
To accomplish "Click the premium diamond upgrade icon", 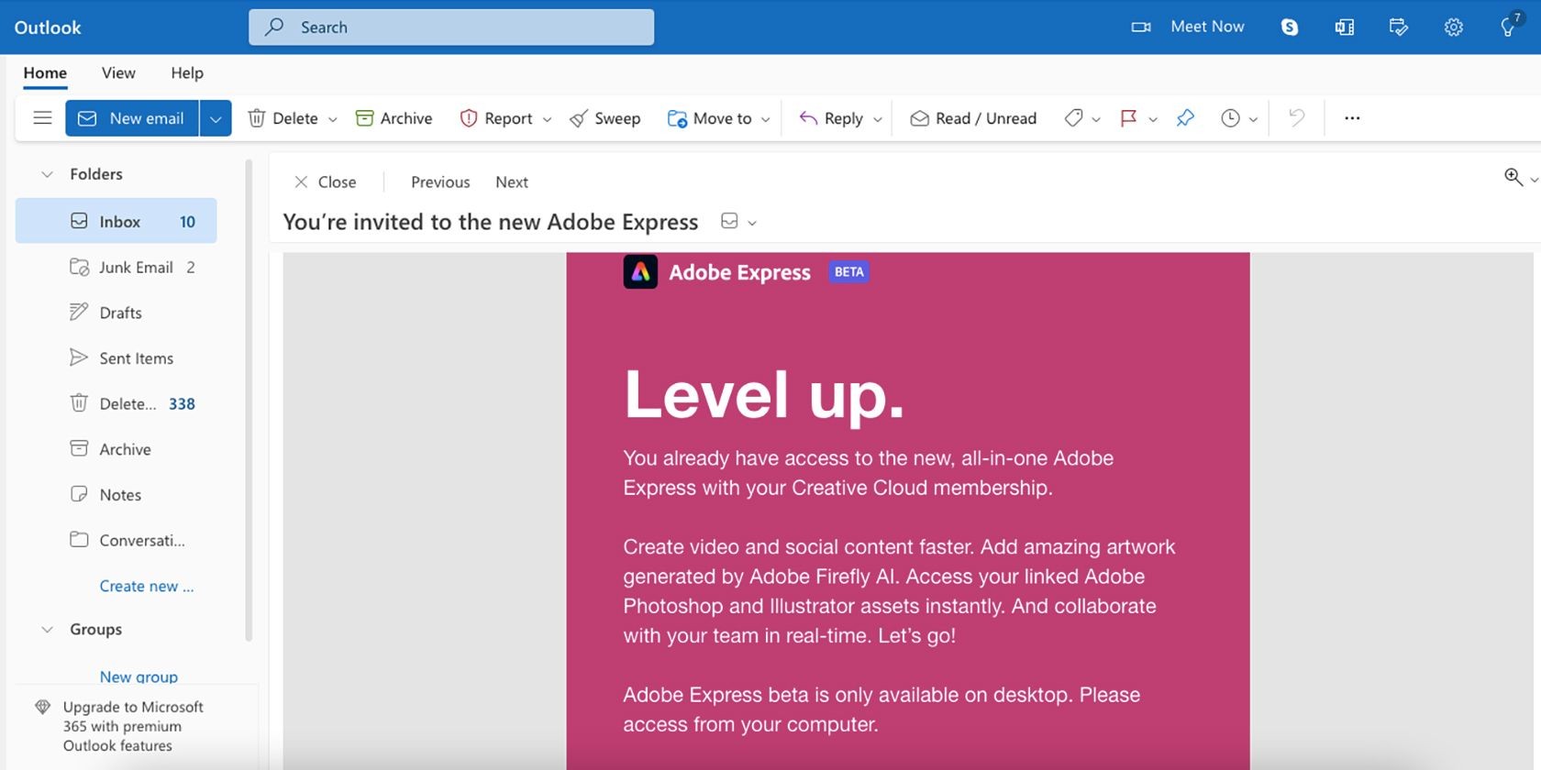I will tap(42, 707).
